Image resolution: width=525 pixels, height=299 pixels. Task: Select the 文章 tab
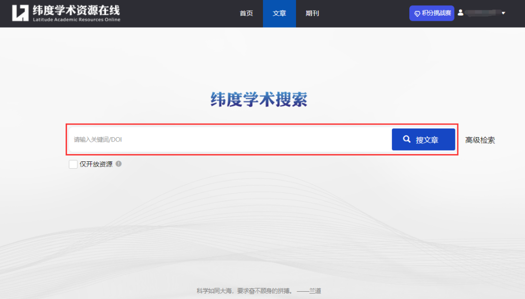point(280,14)
